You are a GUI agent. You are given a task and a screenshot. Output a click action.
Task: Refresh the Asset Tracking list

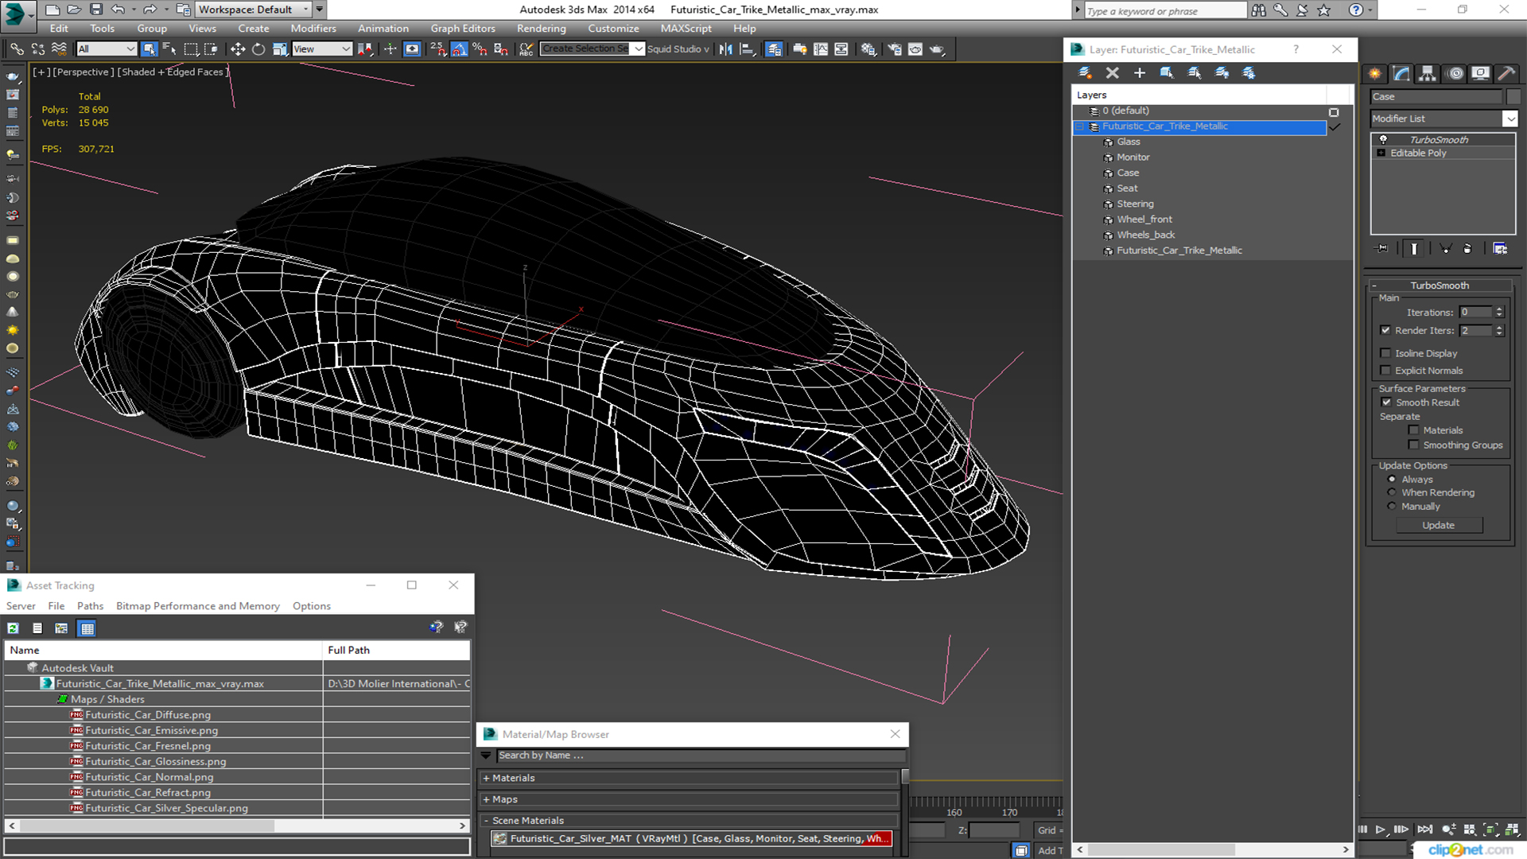14,628
